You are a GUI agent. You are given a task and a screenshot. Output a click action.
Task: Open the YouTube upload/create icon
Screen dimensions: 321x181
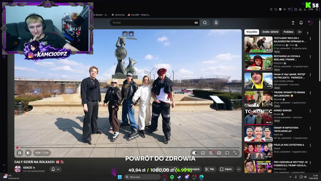click(x=293, y=23)
